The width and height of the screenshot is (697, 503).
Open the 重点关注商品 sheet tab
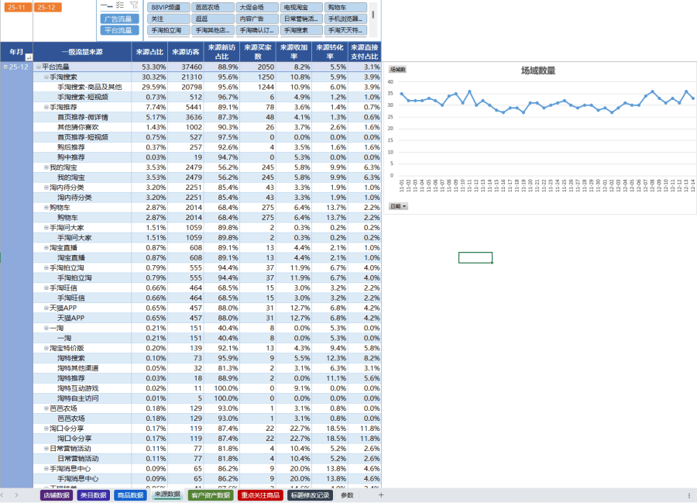coord(259,495)
